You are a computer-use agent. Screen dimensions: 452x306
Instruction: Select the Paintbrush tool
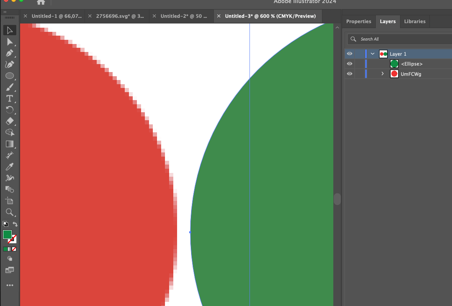(9, 87)
